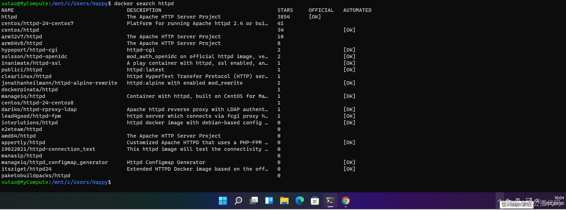Select 'clearlinux/httpd' image name
This screenshot has width=566, height=210.
coord(26,76)
